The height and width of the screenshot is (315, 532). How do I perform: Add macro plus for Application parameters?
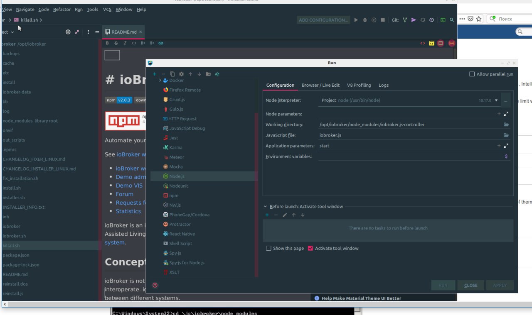click(499, 146)
